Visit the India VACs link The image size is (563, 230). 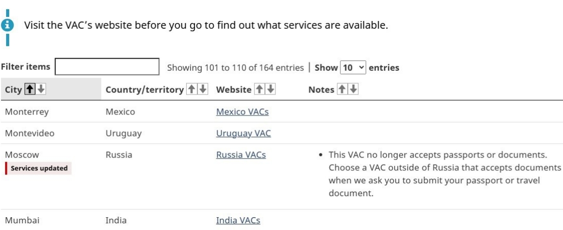click(238, 220)
